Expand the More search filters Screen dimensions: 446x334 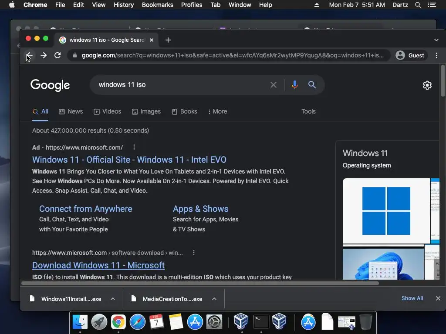pyautogui.click(x=218, y=112)
